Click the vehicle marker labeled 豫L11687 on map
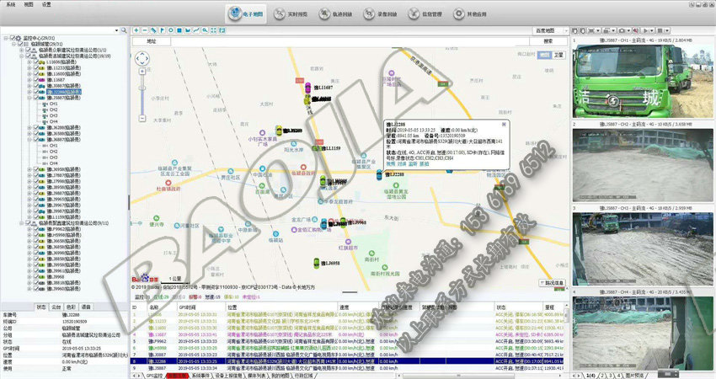 [x=308, y=88]
